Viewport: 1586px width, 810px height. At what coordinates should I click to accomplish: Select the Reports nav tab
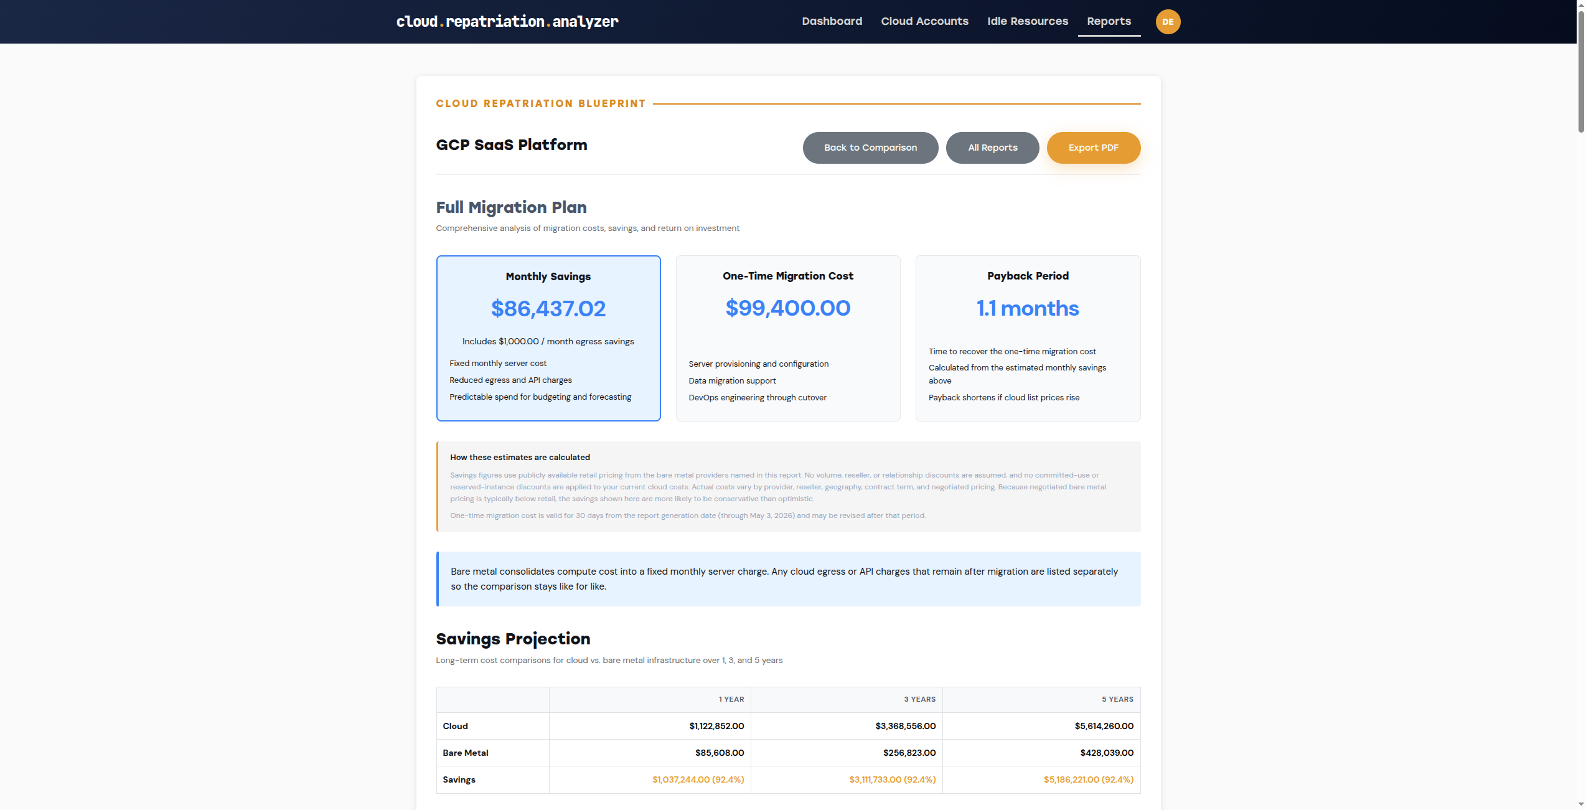click(1109, 21)
